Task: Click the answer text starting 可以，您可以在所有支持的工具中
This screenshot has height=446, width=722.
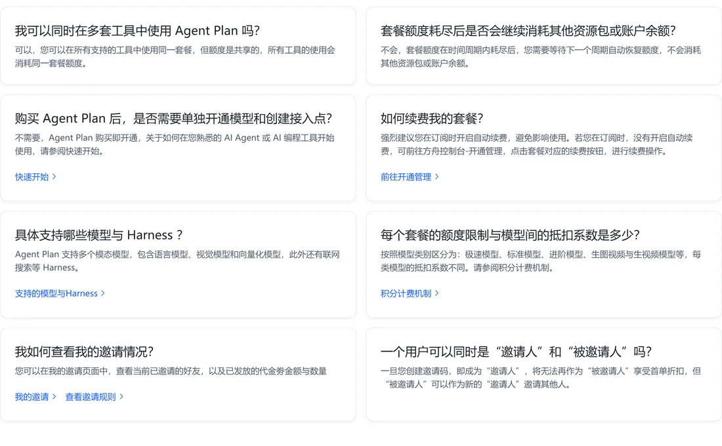Action: click(175, 56)
